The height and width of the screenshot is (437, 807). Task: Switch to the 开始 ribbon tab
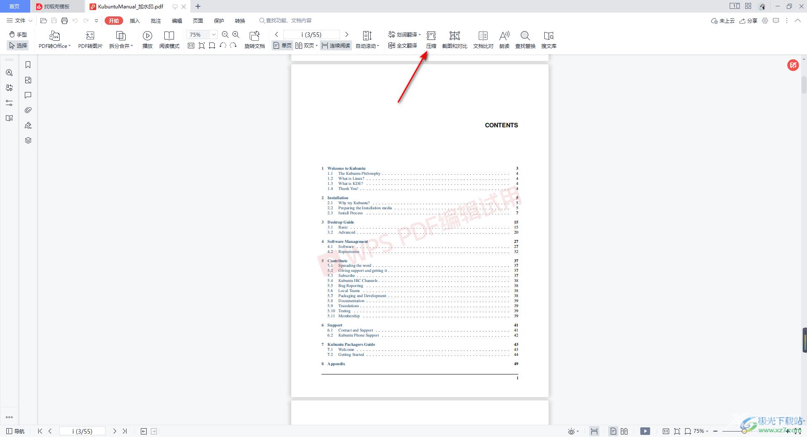click(113, 21)
